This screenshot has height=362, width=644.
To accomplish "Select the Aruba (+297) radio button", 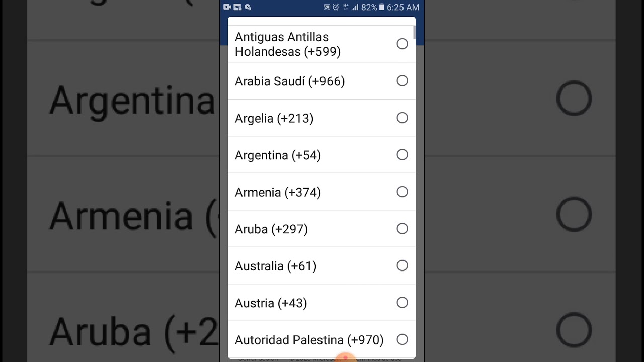I will (x=402, y=228).
